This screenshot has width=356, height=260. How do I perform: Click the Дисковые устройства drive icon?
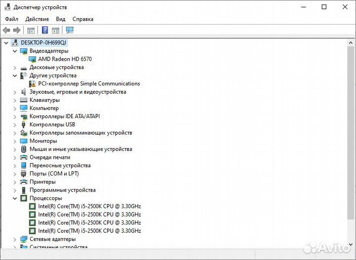(24, 68)
